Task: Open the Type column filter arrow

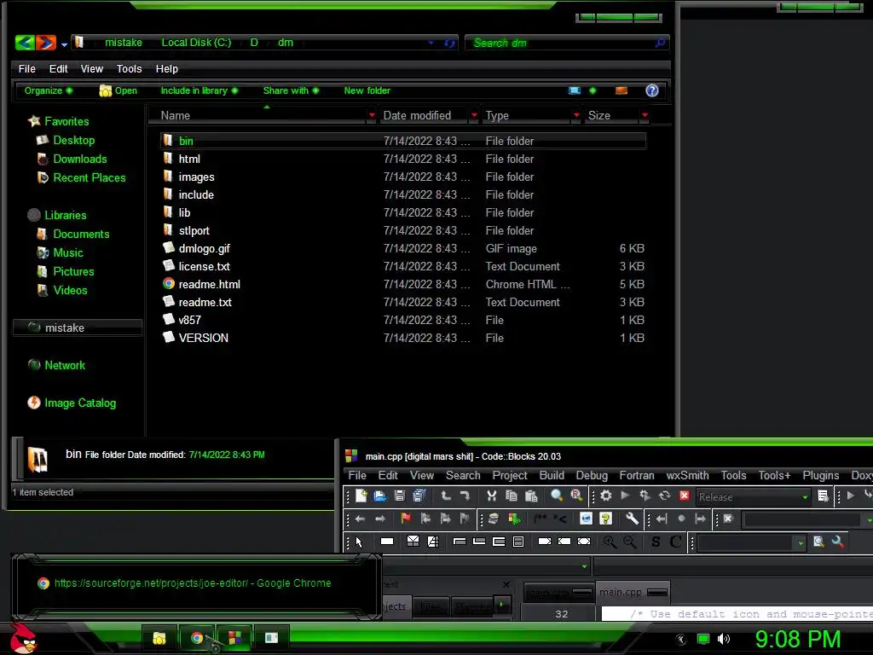Action: (576, 115)
